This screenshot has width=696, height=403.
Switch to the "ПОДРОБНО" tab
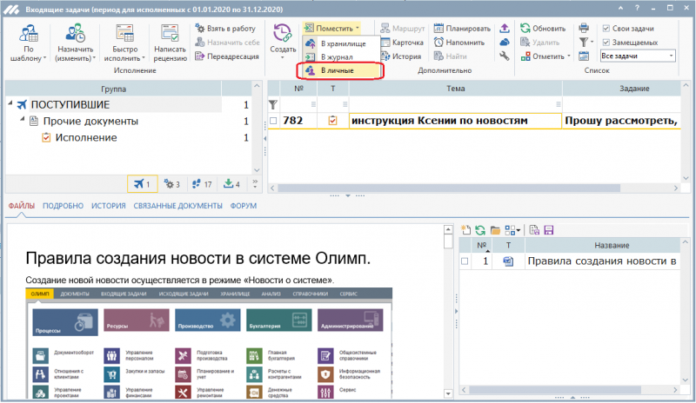point(63,206)
